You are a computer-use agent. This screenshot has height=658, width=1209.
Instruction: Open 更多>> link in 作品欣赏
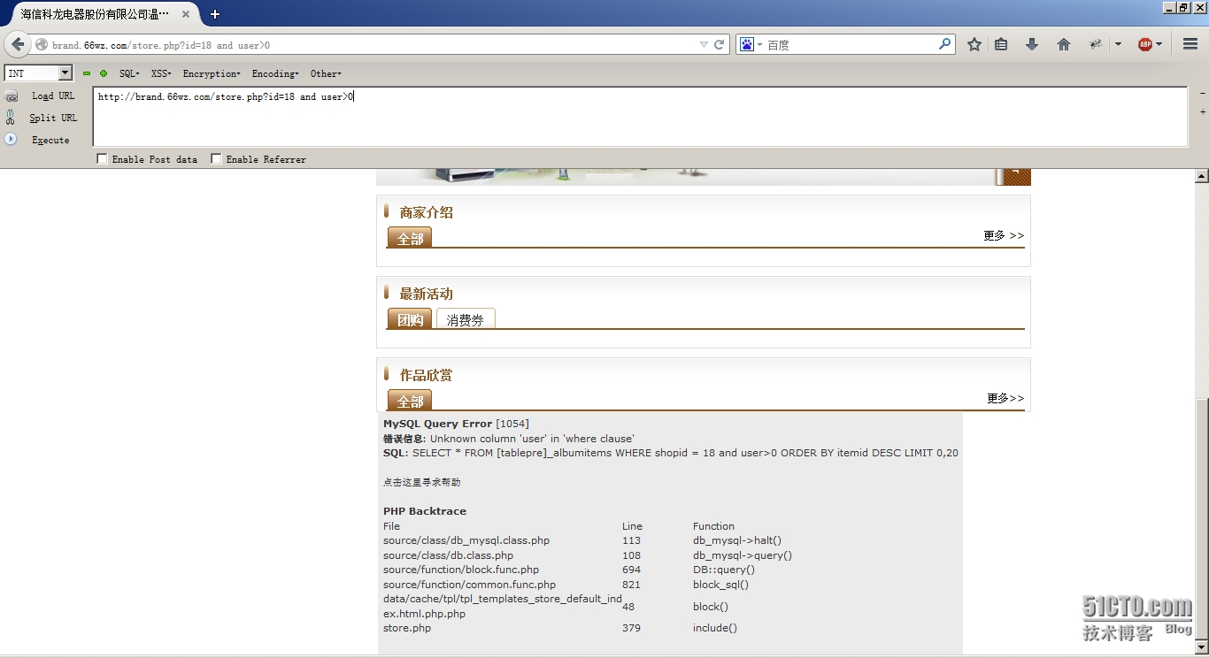pyautogui.click(x=1005, y=398)
